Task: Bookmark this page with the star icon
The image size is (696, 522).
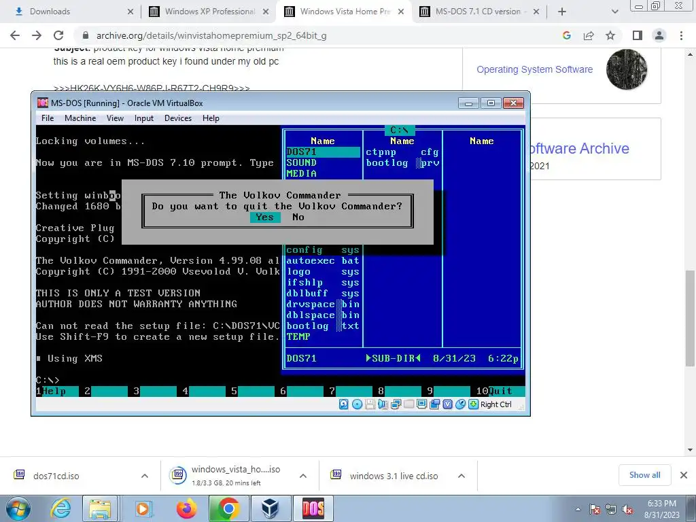Action: (x=610, y=35)
